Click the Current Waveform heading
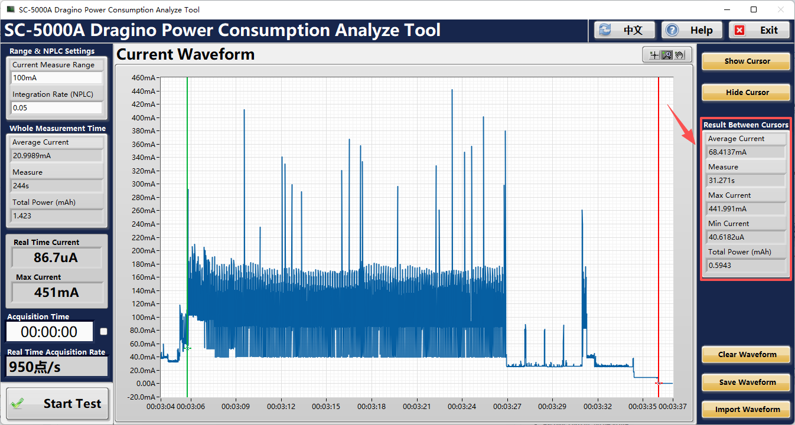 pyautogui.click(x=185, y=55)
